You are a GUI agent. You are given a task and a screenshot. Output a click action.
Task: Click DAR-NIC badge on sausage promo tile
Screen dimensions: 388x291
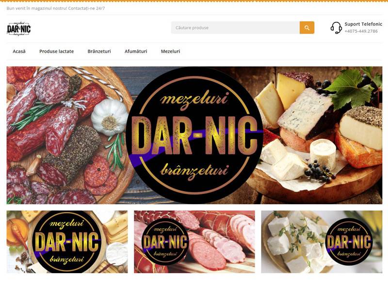tap(165, 242)
